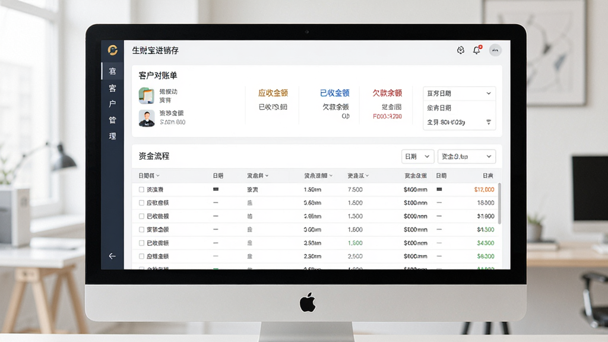Tick the checkbox in the 0.00m row
Image resolution: width=608 pixels, height=342 pixels.
[141, 230]
